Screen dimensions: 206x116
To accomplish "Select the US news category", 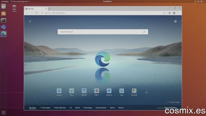I will pos(71,108).
